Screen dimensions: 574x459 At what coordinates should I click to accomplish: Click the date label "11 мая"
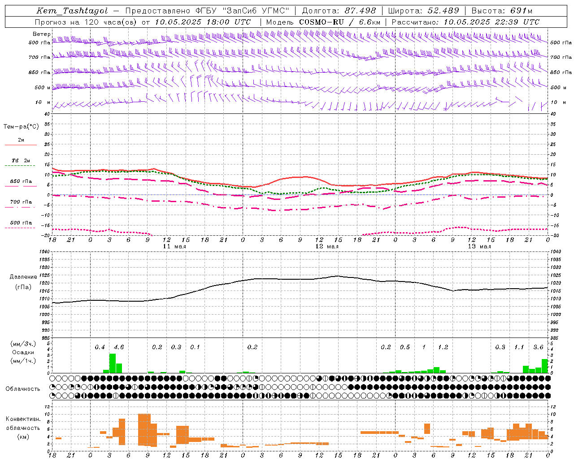(x=174, y=247)
